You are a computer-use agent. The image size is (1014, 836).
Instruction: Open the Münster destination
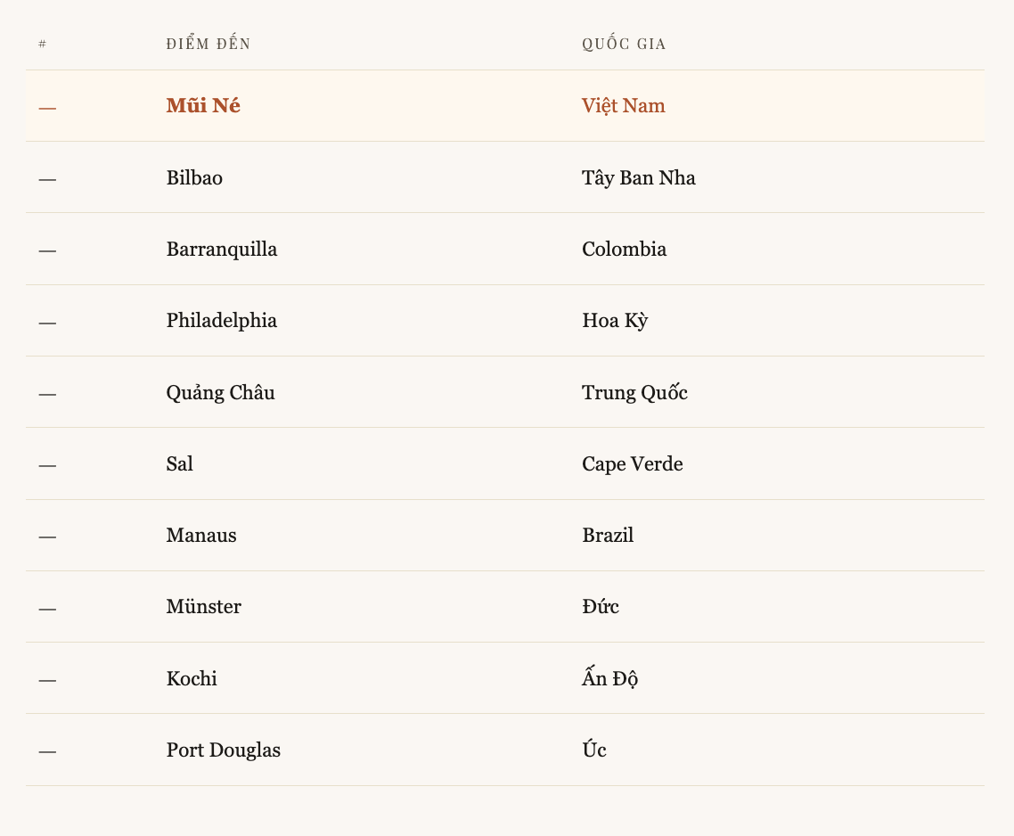(203, 607)
